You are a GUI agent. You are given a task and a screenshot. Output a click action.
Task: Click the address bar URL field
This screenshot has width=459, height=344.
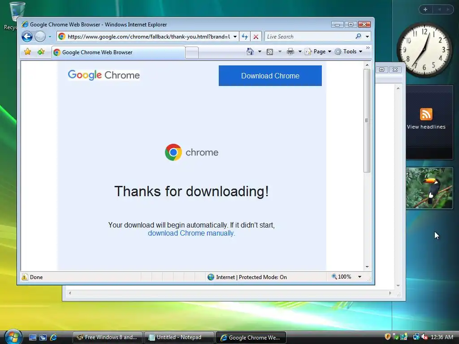148,37
